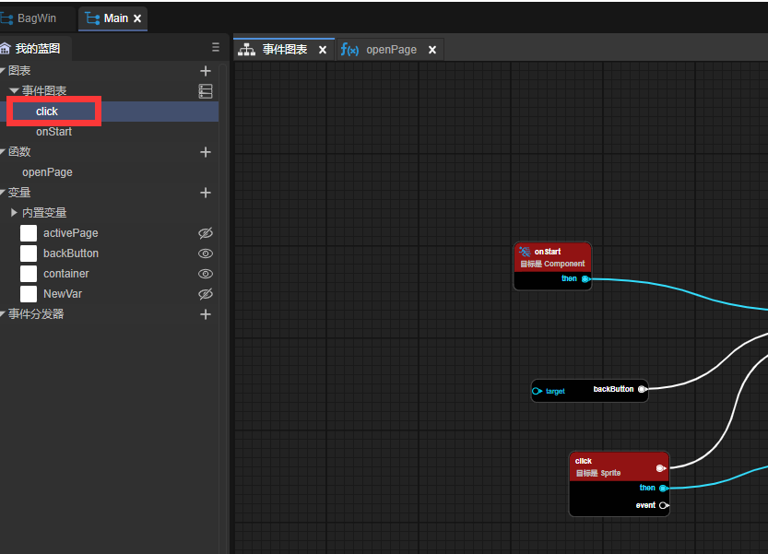Add a new function with 函数 plus icon
This screenshot has width=768, height=554.
tap(206, 152)
